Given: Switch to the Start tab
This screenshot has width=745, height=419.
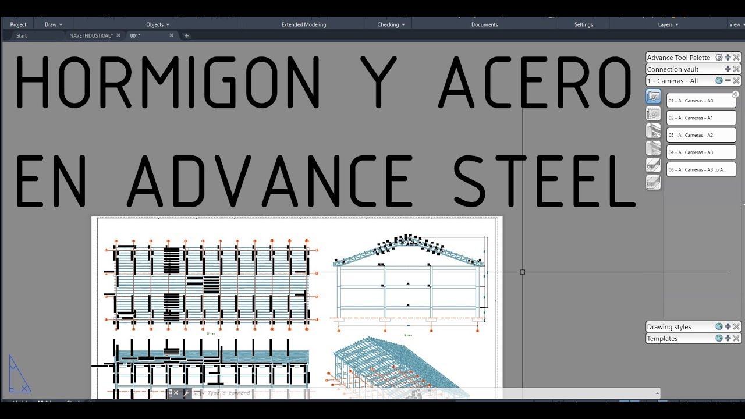Looking at the screenshot, I should (22, 35).
